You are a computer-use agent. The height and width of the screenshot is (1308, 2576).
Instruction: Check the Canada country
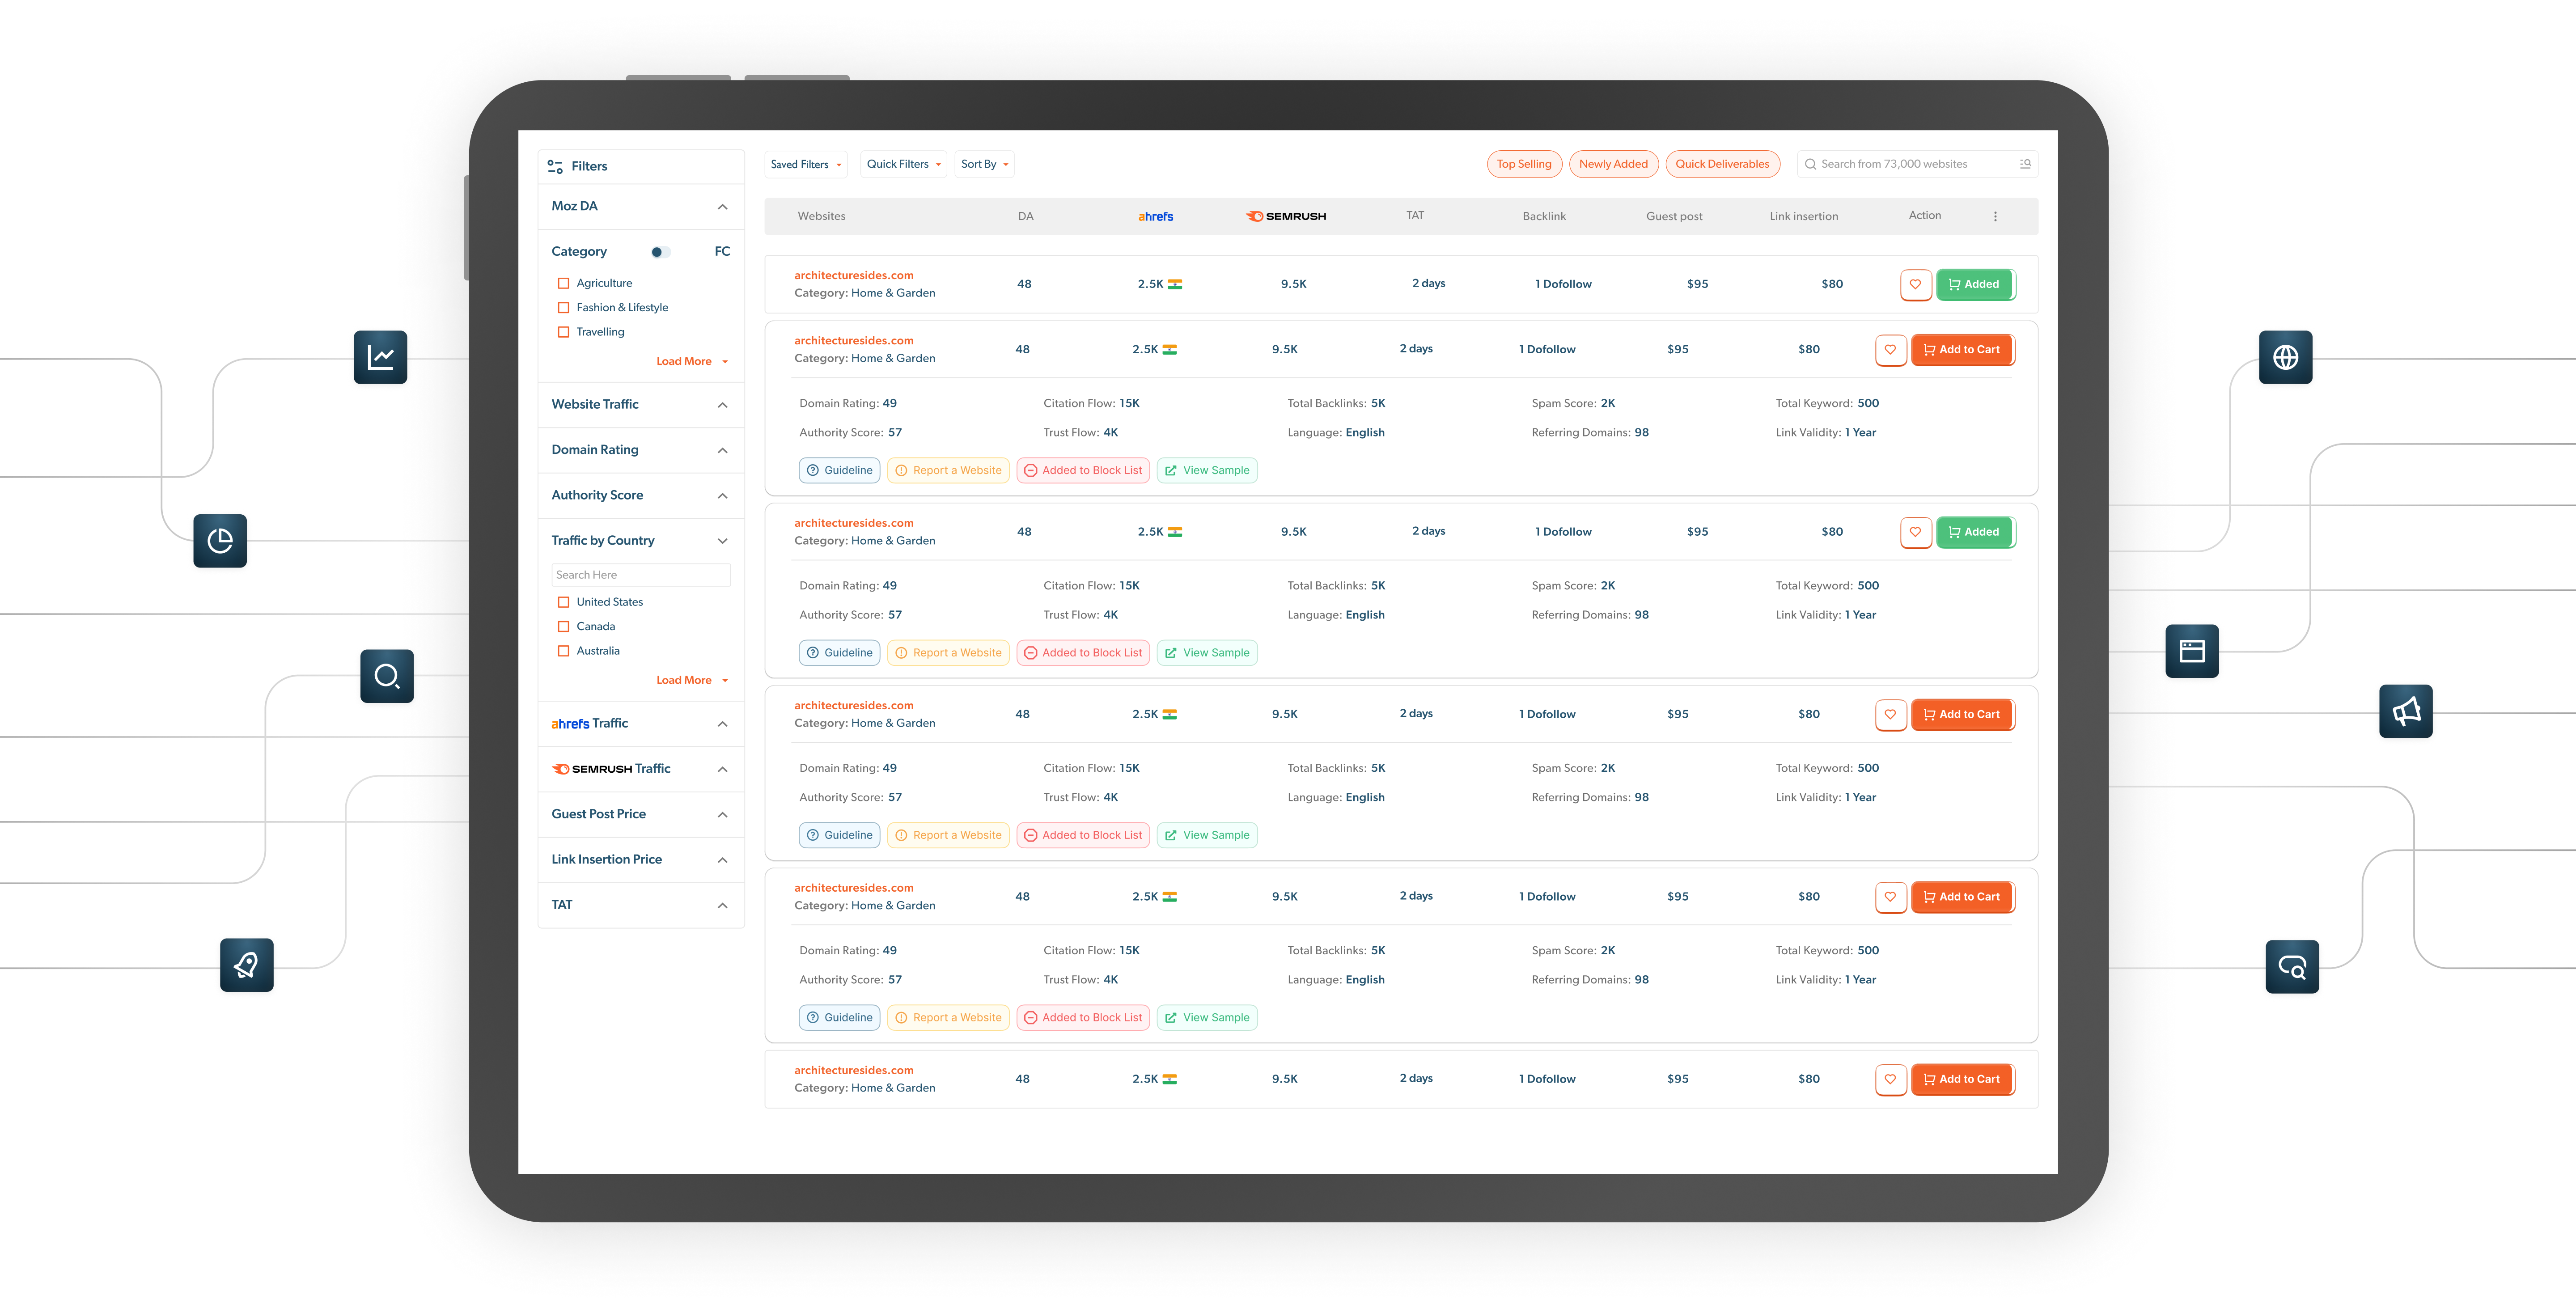click(563, 626)
